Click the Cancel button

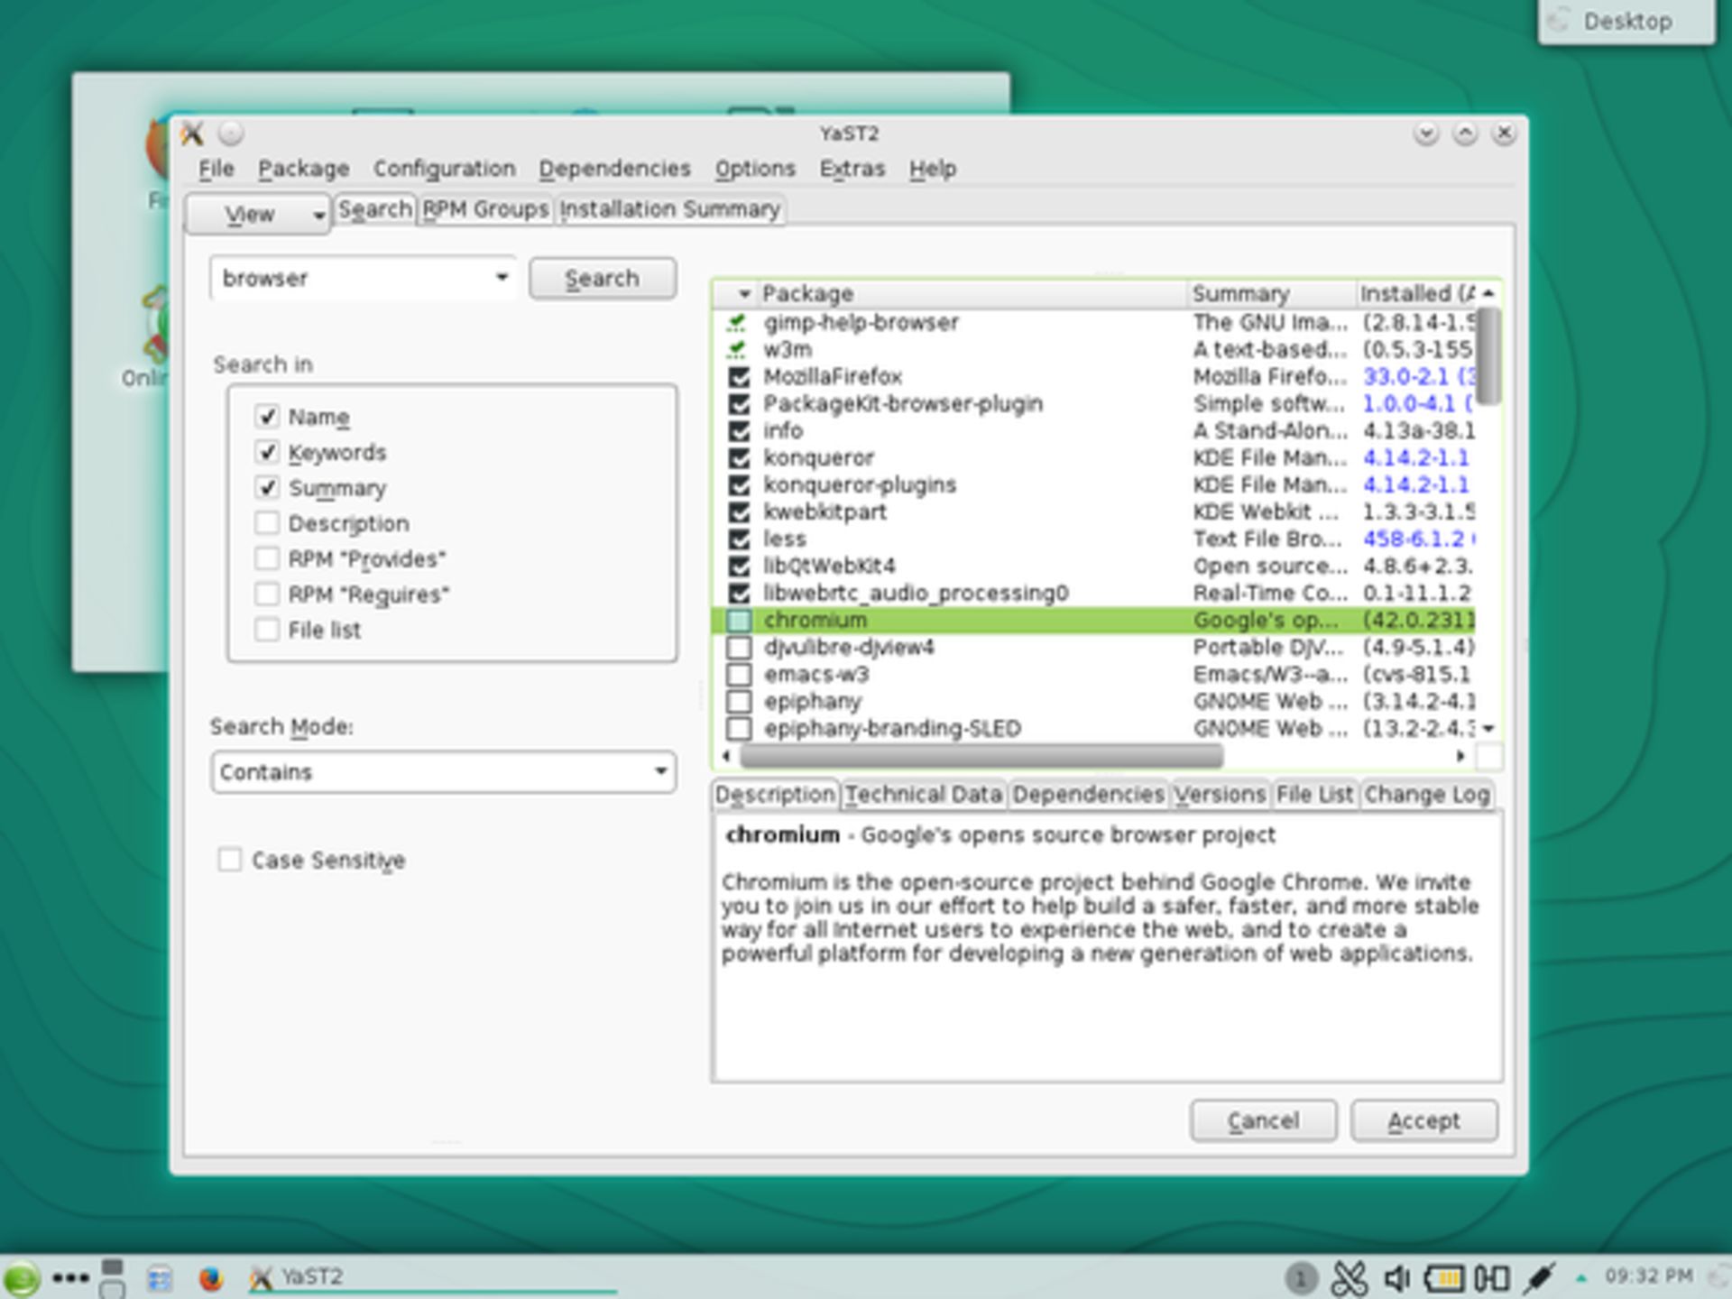point(1263,1120)
